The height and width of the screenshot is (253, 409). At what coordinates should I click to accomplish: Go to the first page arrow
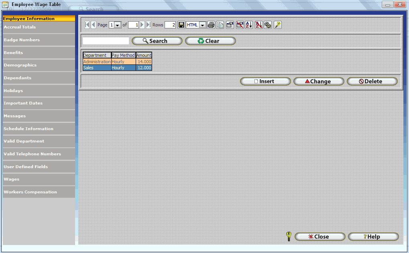point(87,25)
